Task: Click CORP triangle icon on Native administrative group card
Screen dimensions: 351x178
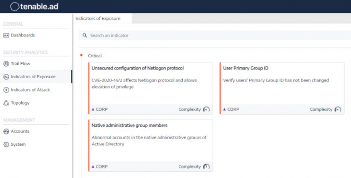Action: pyautogui.click(x=93, y=166)
